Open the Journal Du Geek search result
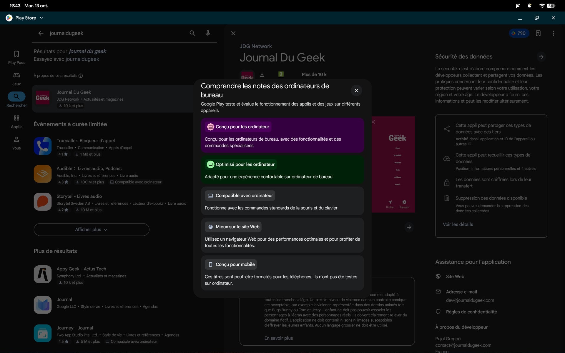Screen dimensions: 565x353 pos(112,99)
